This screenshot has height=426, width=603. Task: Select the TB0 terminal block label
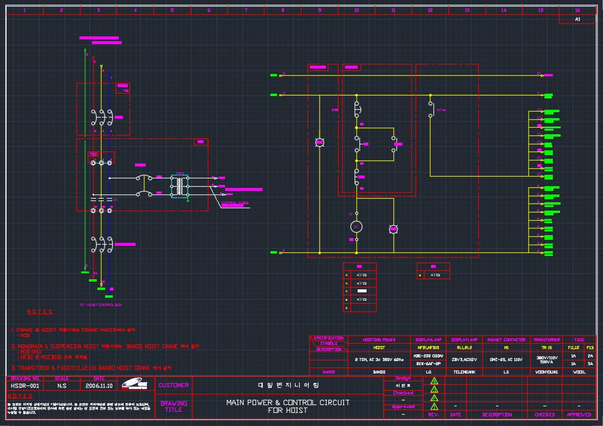pos(93,155)
